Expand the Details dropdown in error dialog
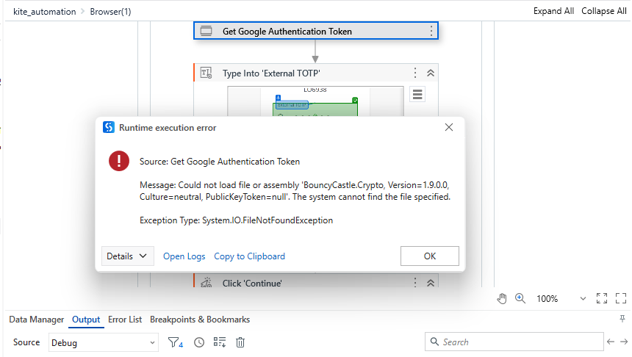Screen dimensions: 632x357 click(x=127, y=256)
